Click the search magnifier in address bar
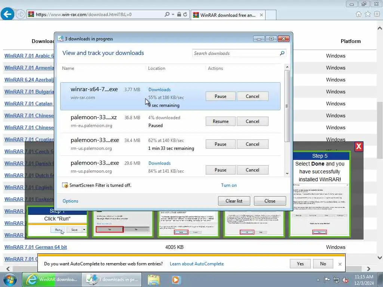 click(167, 15)
